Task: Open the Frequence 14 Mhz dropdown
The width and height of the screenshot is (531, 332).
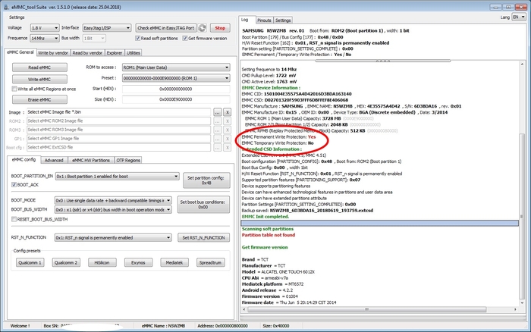Action: (x=45, y=38)
